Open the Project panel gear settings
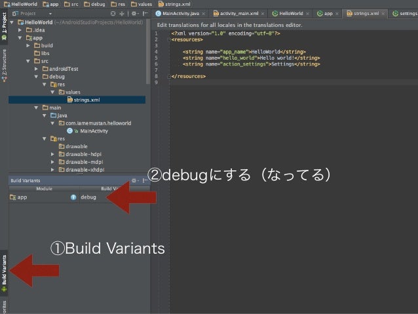The width and height of the screenshot is (418, 314). pos(134,14)
